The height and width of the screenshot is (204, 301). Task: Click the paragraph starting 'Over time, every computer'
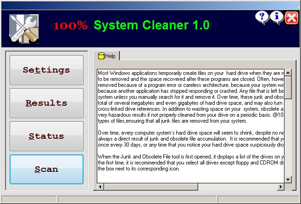point(191,139)
